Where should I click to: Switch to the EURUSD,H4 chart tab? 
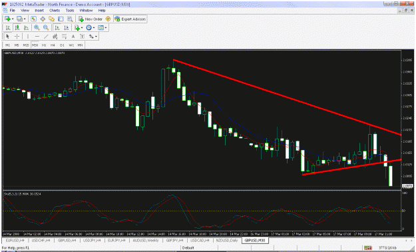point(15,240)
